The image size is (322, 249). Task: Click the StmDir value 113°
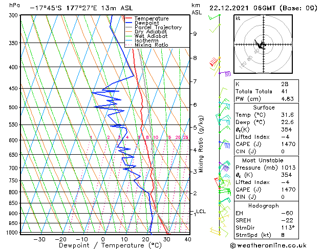tap(288, 227)
